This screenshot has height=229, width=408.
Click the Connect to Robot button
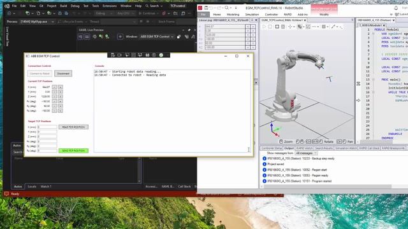(x=40, y=74)
